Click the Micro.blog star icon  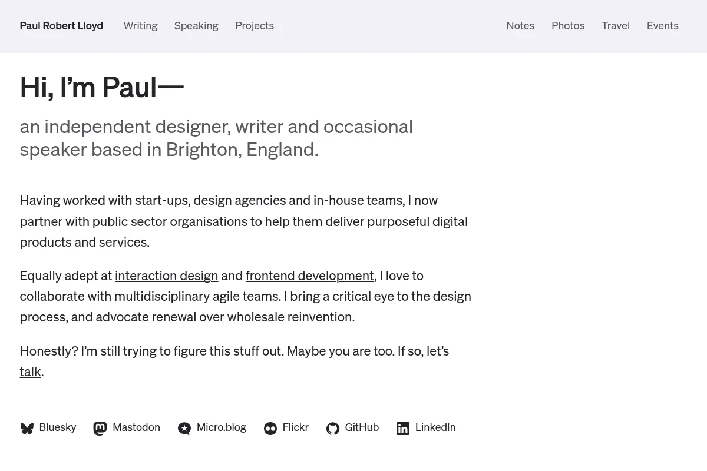(x=184, y=429)
